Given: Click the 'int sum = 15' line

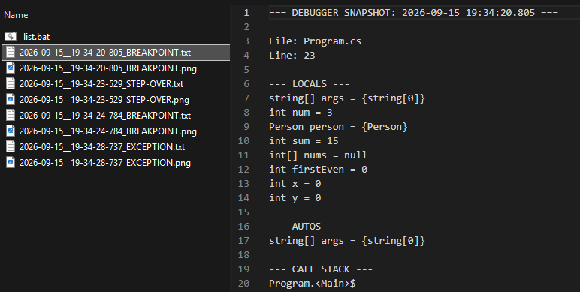Looking at the screenshot, I should tap(304, 140).
